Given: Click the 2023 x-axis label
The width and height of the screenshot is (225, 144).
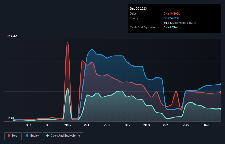Looking at the screenshot, I should click(206, 125).
